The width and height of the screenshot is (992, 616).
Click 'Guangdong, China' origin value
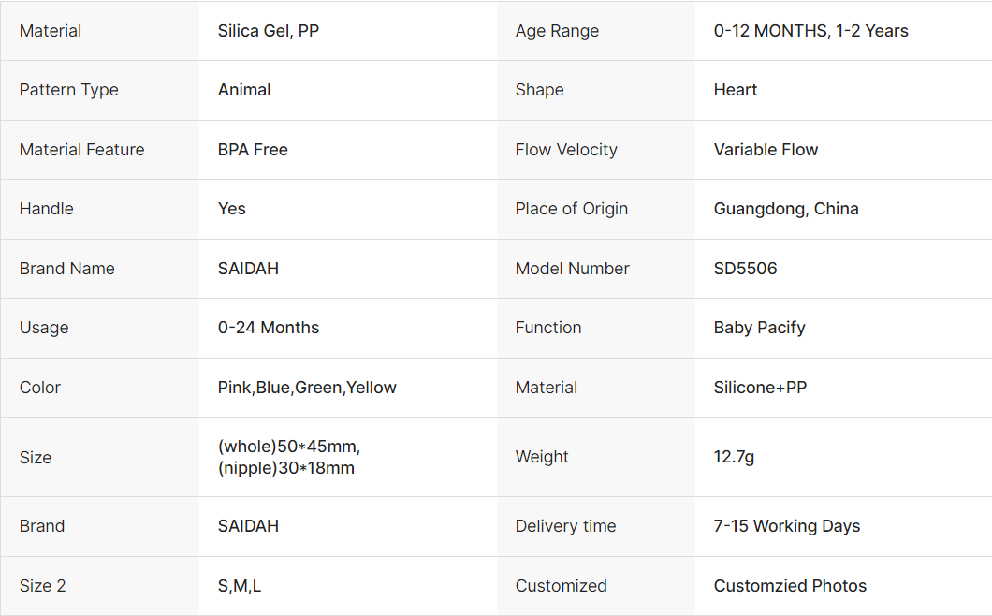[786, 209]
